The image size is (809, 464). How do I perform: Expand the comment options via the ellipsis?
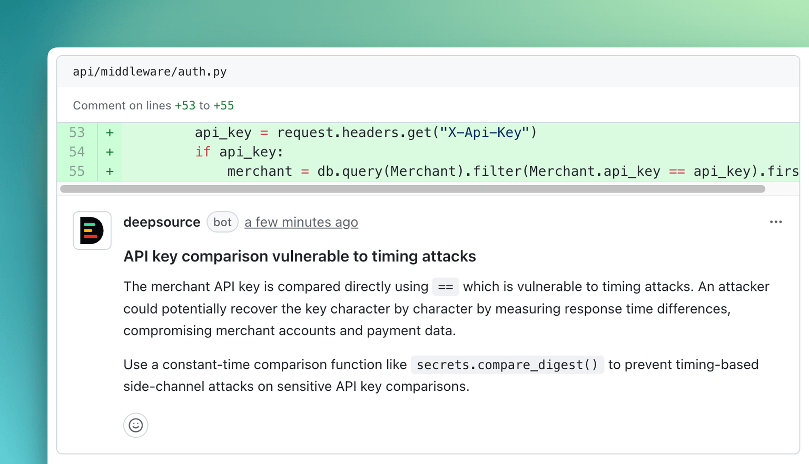point(776,221)
